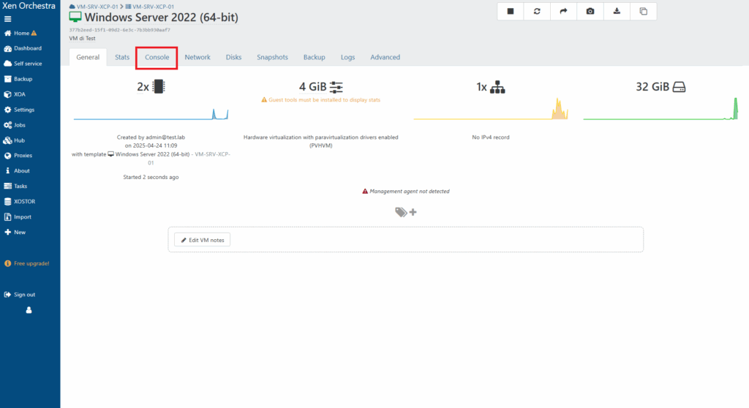749x408 pixels.
Task: Open Home in the sidebar
Action: click(x=20, y=33)
